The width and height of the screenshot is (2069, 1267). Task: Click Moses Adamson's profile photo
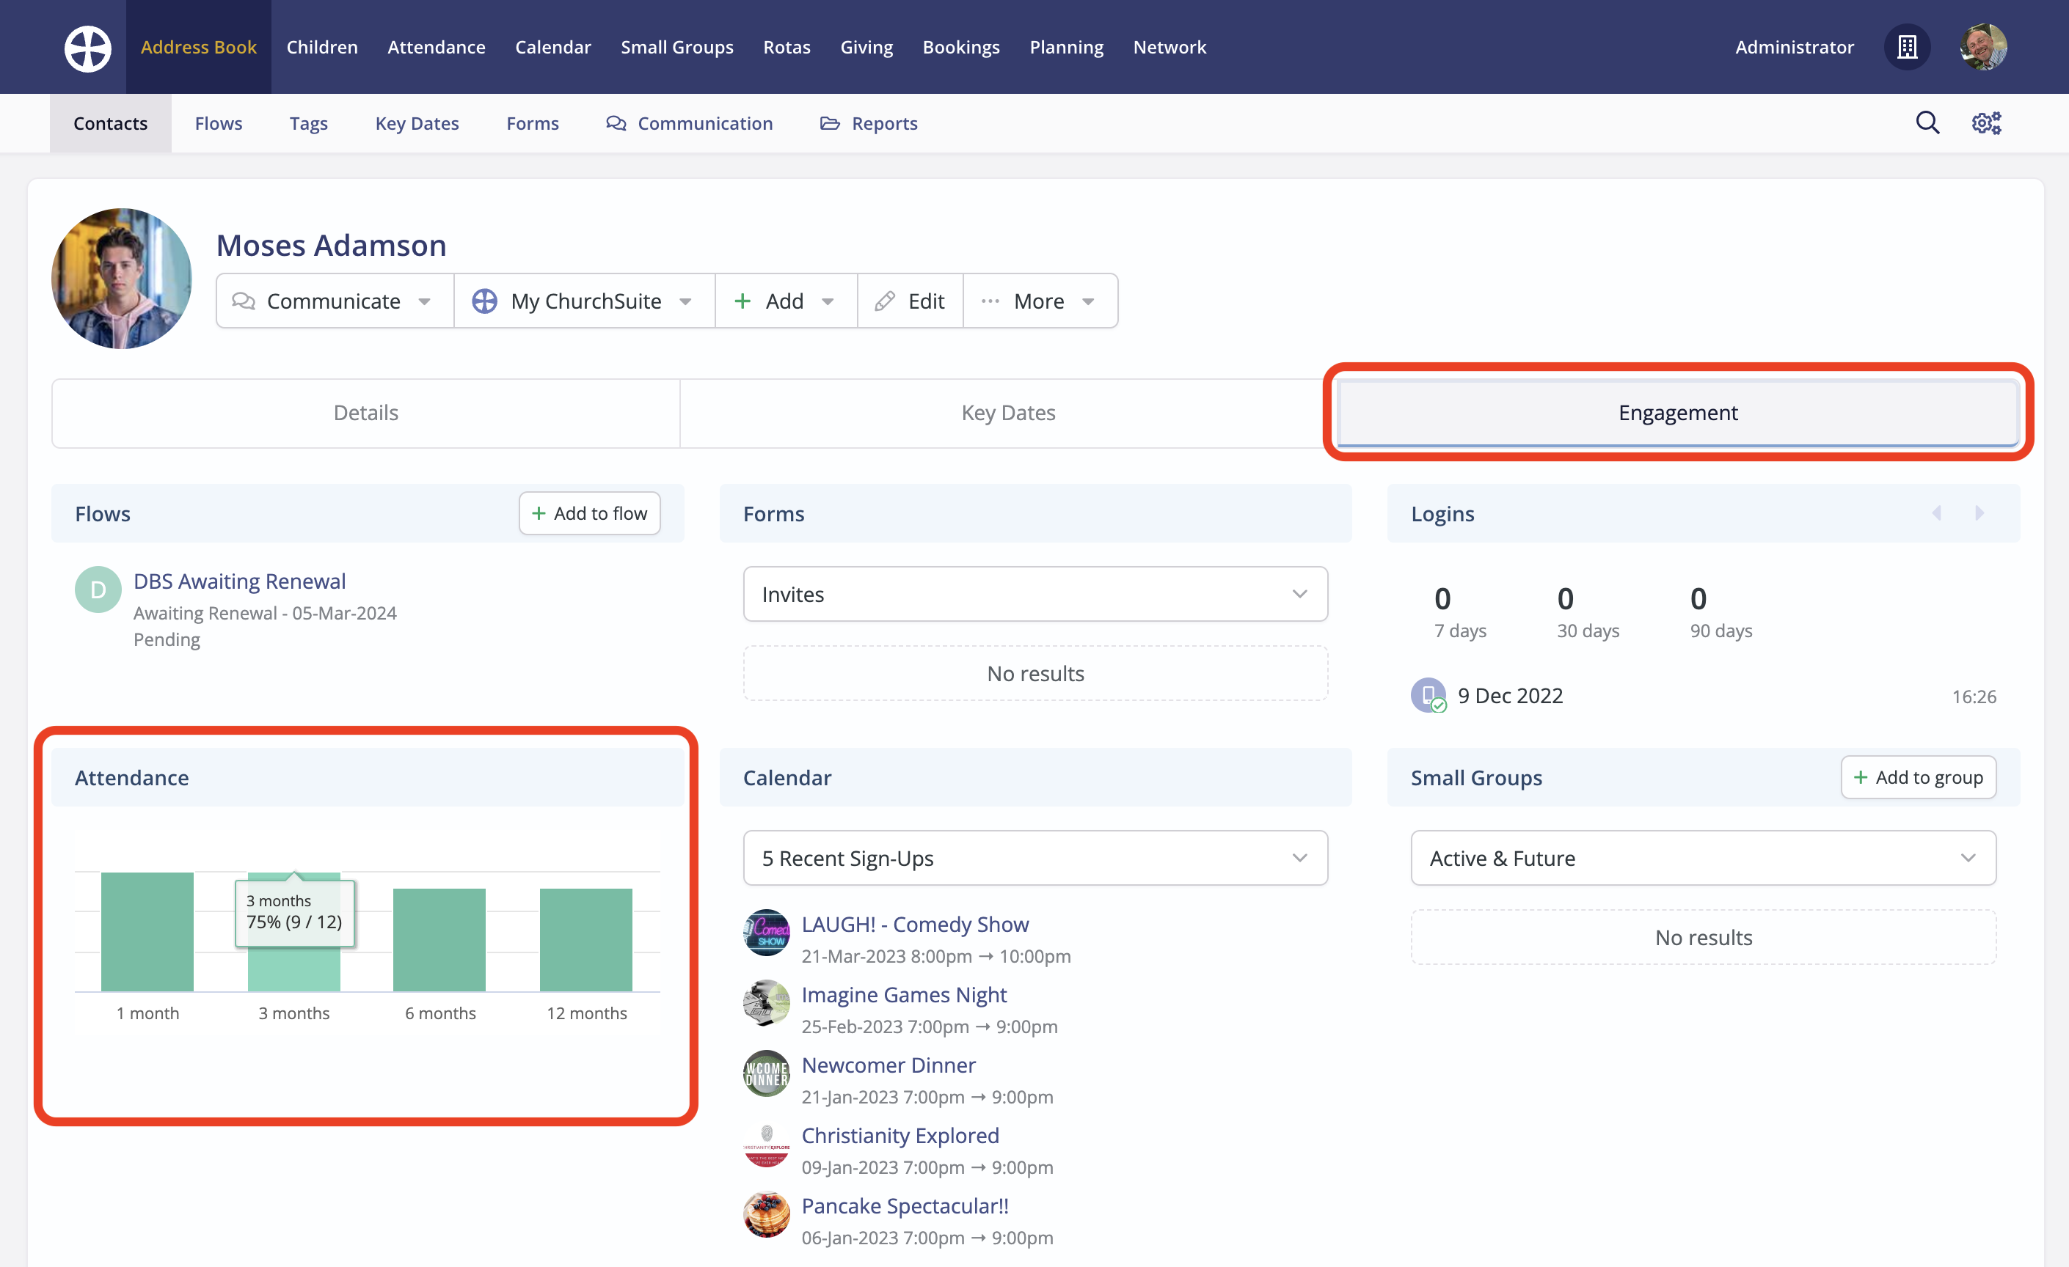click(x=122, y=279)
